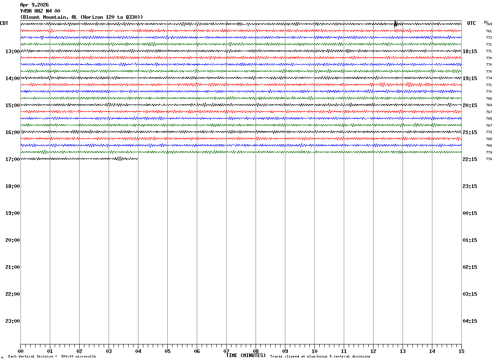Select the 13:00 CDT hour label
Image resolution: width=494 pixels, height=362 pixels.
(12, 51)
